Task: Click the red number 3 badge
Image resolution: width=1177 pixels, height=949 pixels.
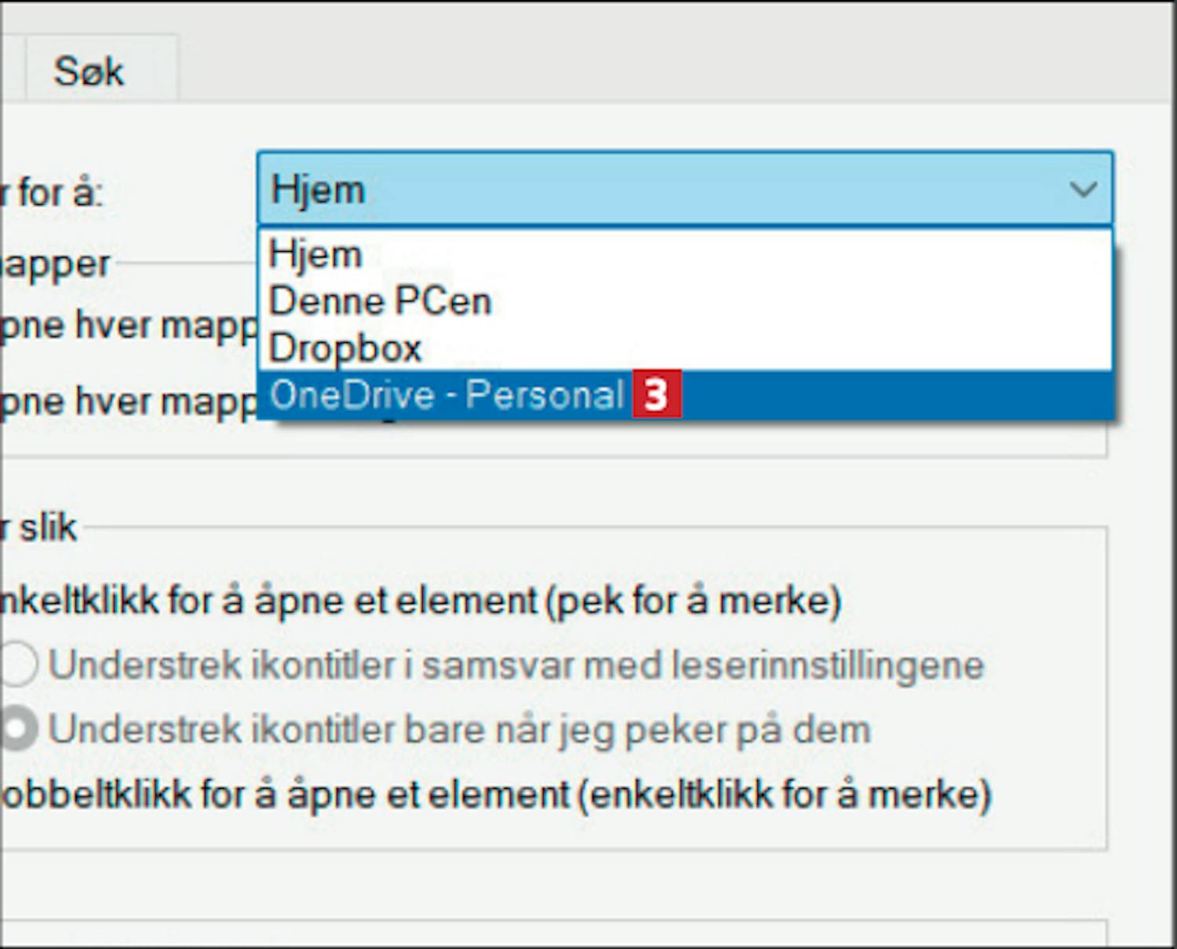Action: 656,394
